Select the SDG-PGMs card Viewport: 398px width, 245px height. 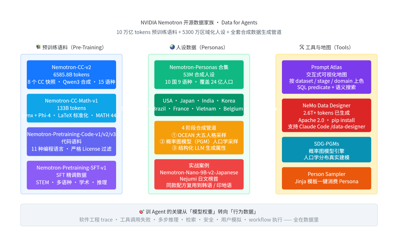click(x=327, y=150)
